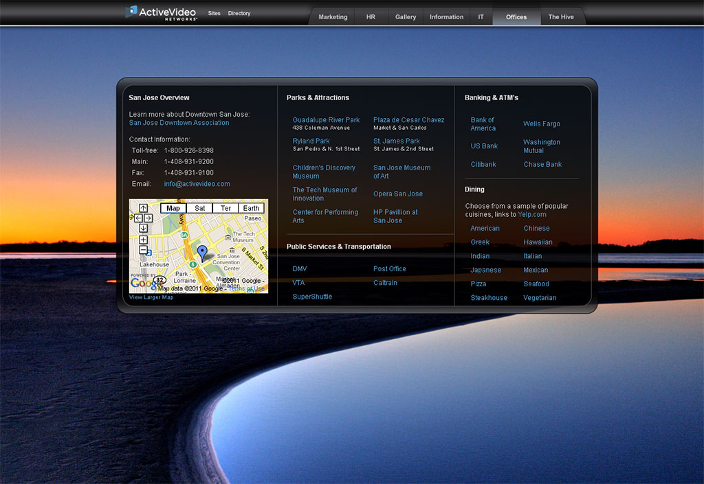Viewport: 704px width, 484px height.
Task: Open the SuperShuttle link
Action: [312, 297]
